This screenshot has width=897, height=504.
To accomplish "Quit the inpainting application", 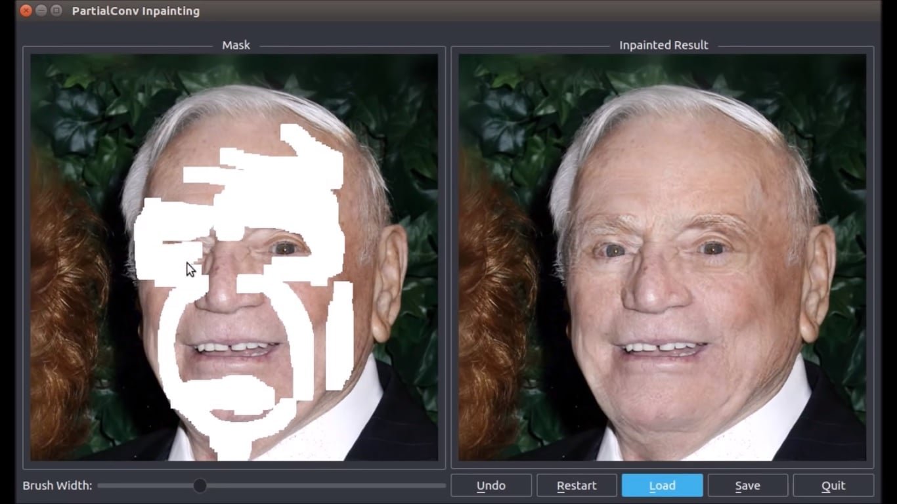I will pyautogui.click(x=833, y=486).
